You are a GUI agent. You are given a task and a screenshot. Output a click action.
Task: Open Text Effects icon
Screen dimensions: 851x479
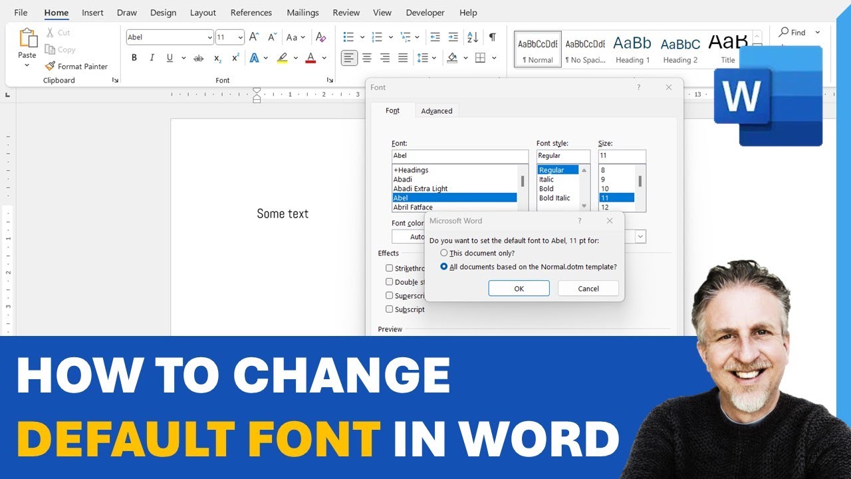(x=254, y=58)
